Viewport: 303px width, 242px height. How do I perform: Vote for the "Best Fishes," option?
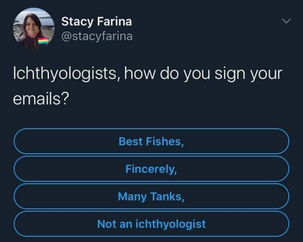(151, 141)
